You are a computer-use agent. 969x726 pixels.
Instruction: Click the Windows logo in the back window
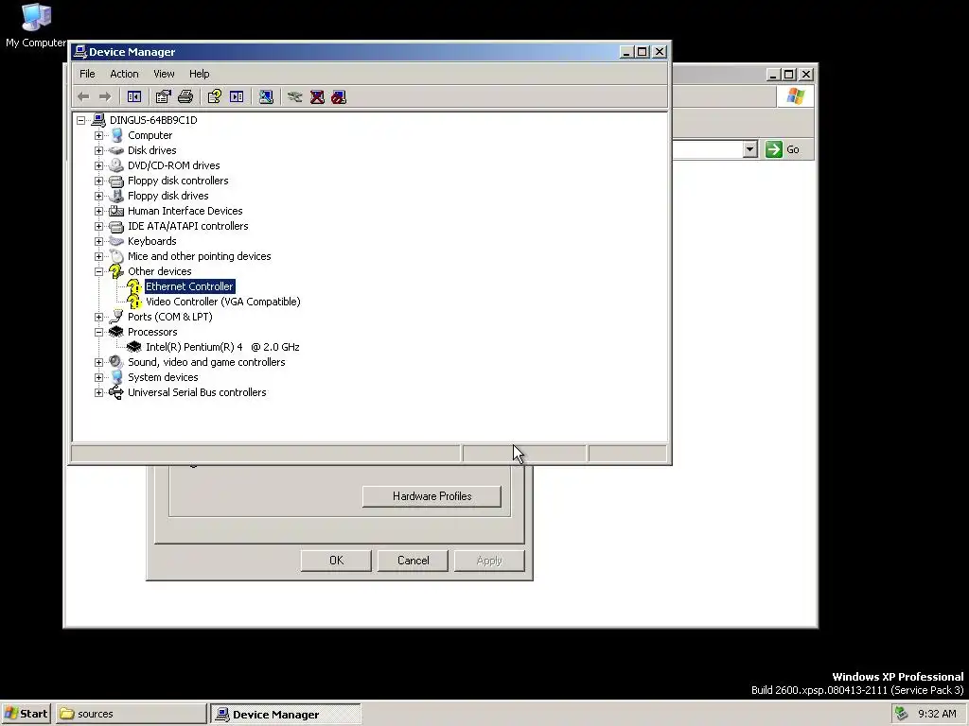(795, 96)
